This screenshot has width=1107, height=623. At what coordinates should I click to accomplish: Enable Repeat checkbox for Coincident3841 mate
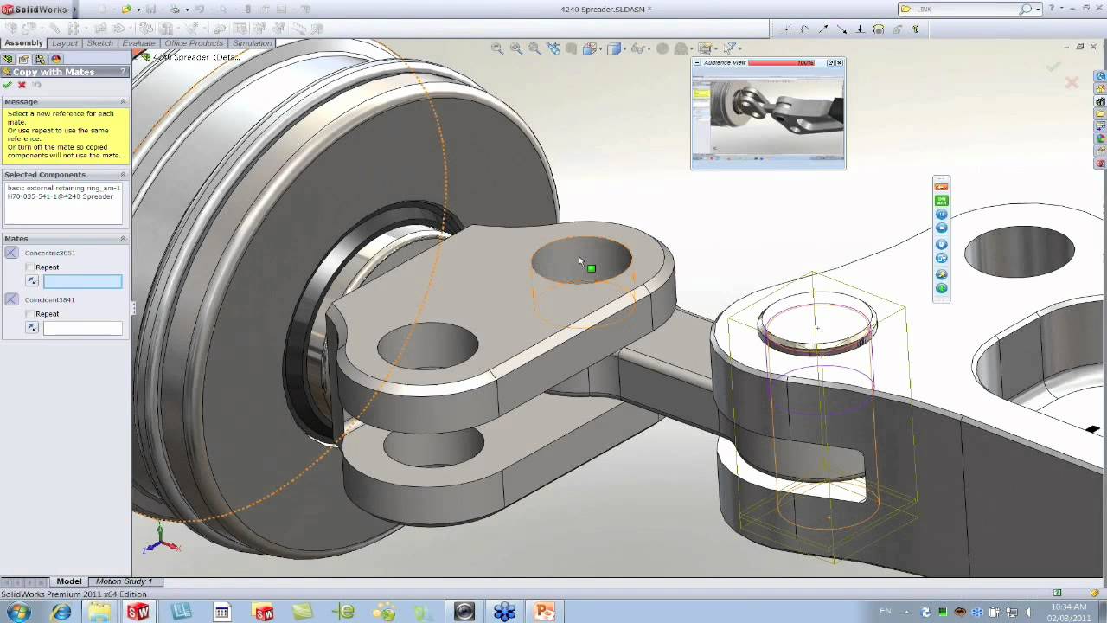[x=30, y=314]
